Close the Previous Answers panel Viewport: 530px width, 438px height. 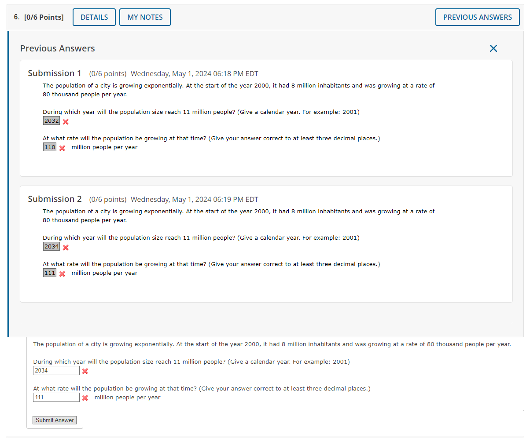click(x=493, y=48)
